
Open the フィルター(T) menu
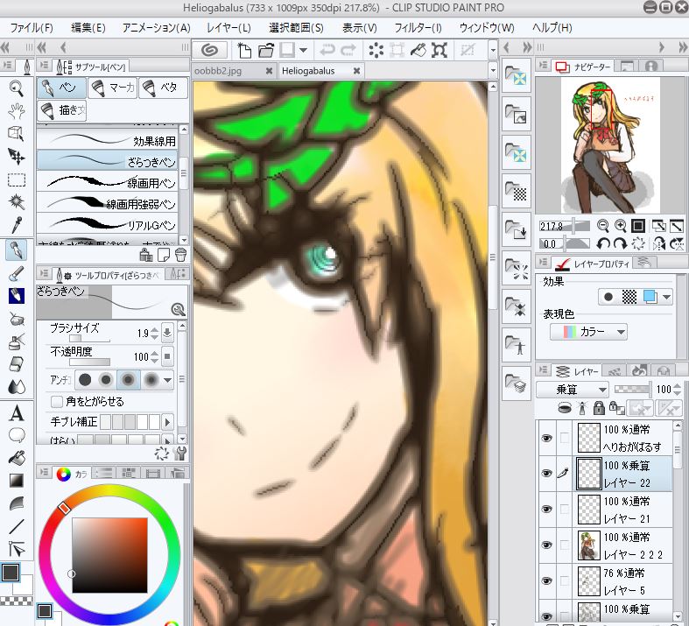(x=418, y=28)
